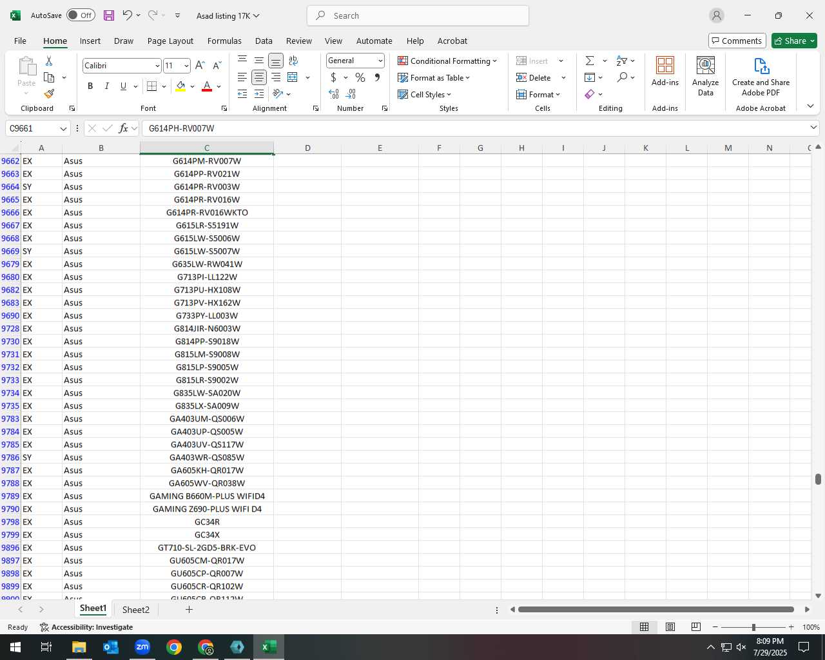Expand the formula bar chevron

pyautogui.click(x=813, y=128)
